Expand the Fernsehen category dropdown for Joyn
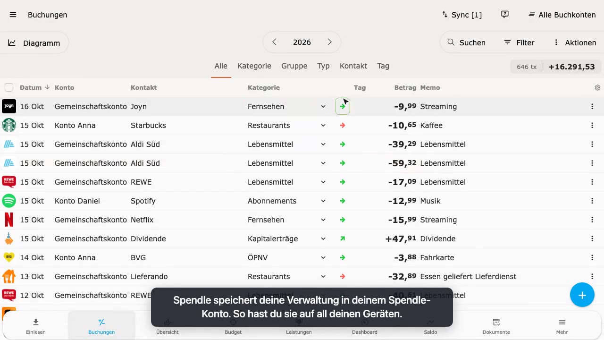The image size is (604, 340). click(323, 106)
